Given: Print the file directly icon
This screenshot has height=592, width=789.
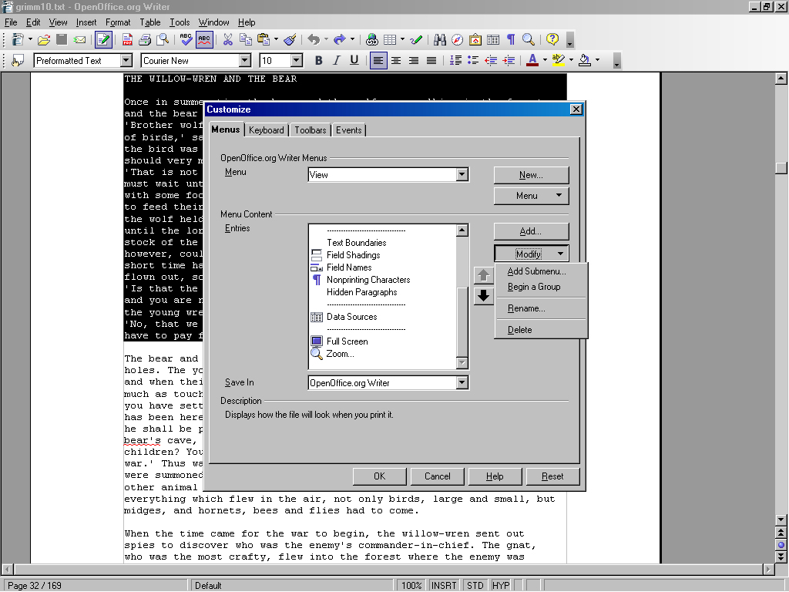Looking at the screenshot, I should click(x=145, y=40).
